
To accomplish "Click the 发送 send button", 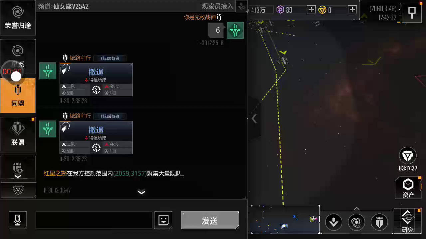I will [210, 220].
